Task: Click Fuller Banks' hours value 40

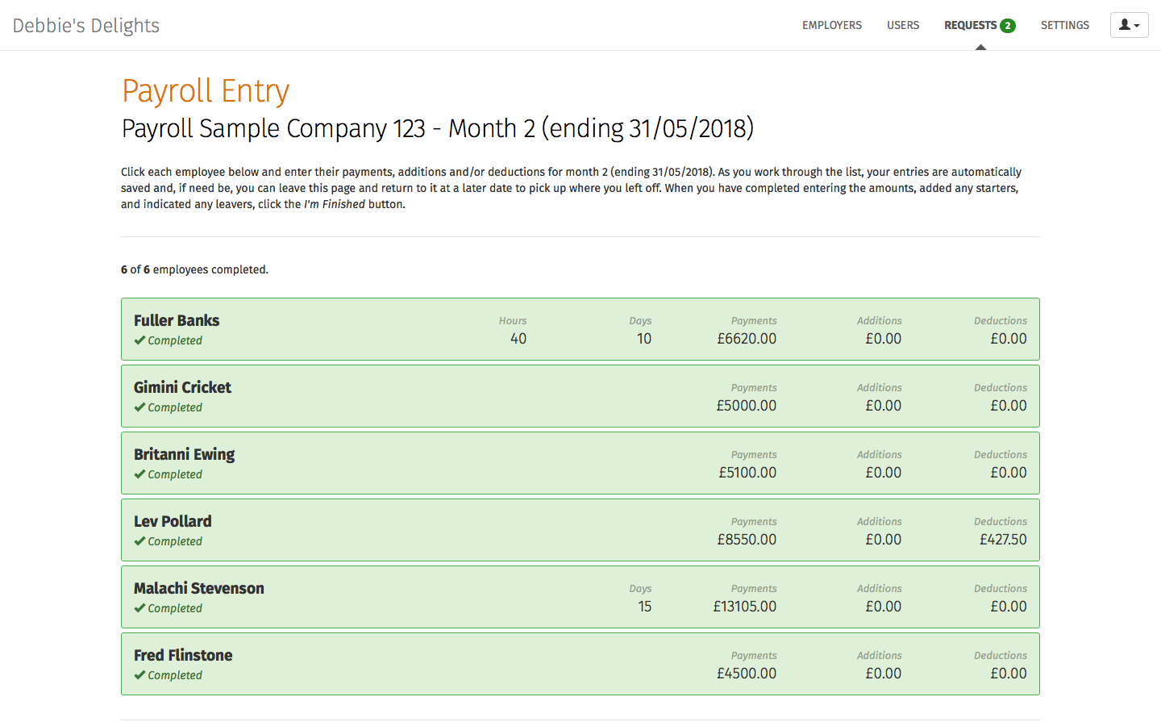Action: tap(518, 339)
